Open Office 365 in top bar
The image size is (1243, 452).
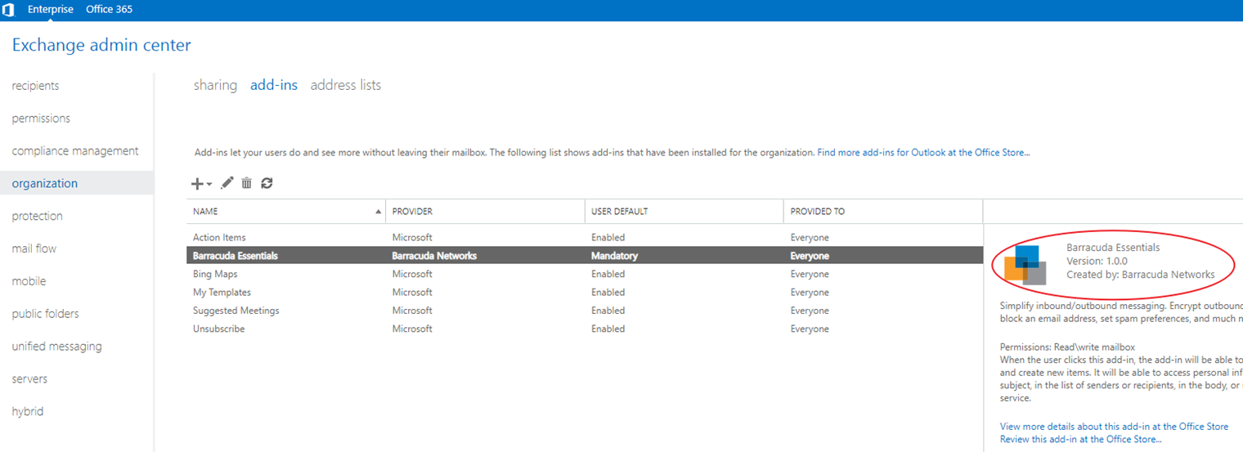(109, 9)
